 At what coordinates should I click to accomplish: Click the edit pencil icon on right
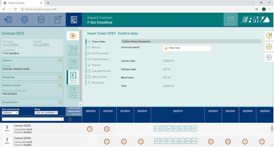269,36
